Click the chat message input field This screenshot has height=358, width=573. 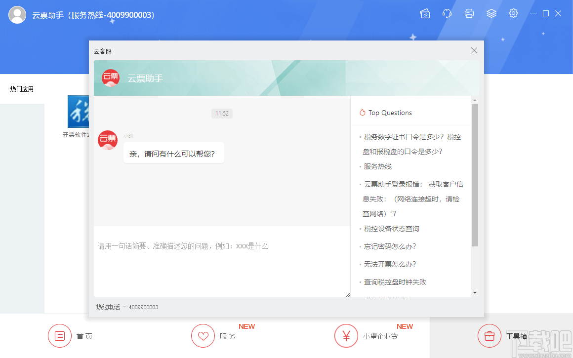(222, 262)
